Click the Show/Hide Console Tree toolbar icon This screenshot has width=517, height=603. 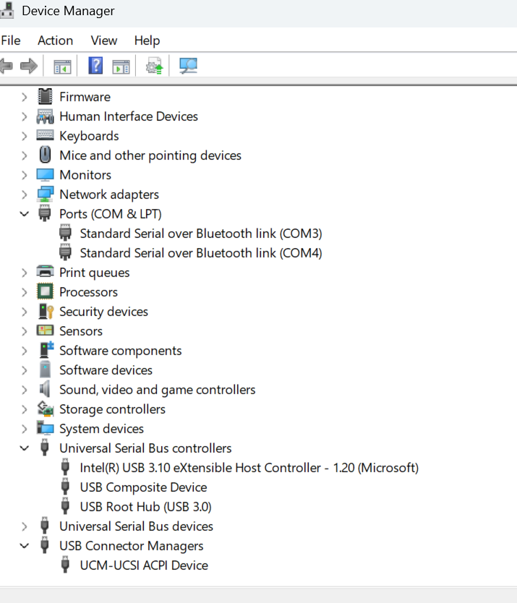coord(62,67)
